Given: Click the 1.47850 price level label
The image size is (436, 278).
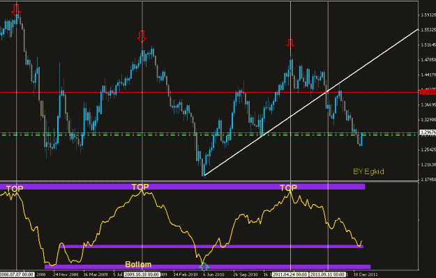Looking at the screenshot, I should pos(428,60).
